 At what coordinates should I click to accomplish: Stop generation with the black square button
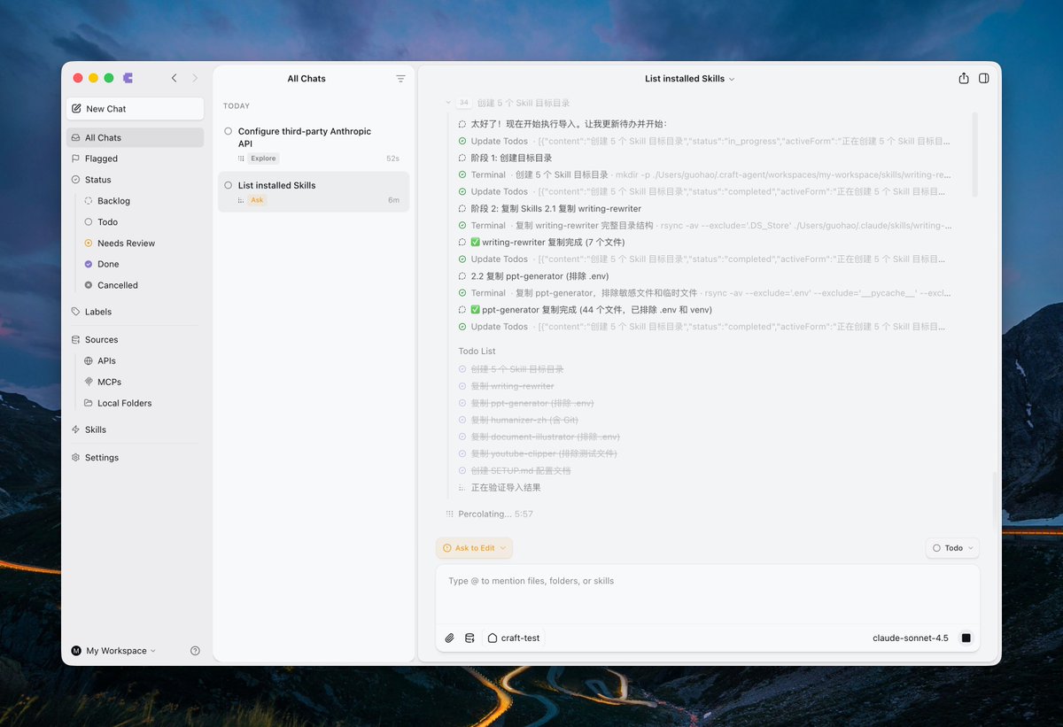(x=966, y=638)
